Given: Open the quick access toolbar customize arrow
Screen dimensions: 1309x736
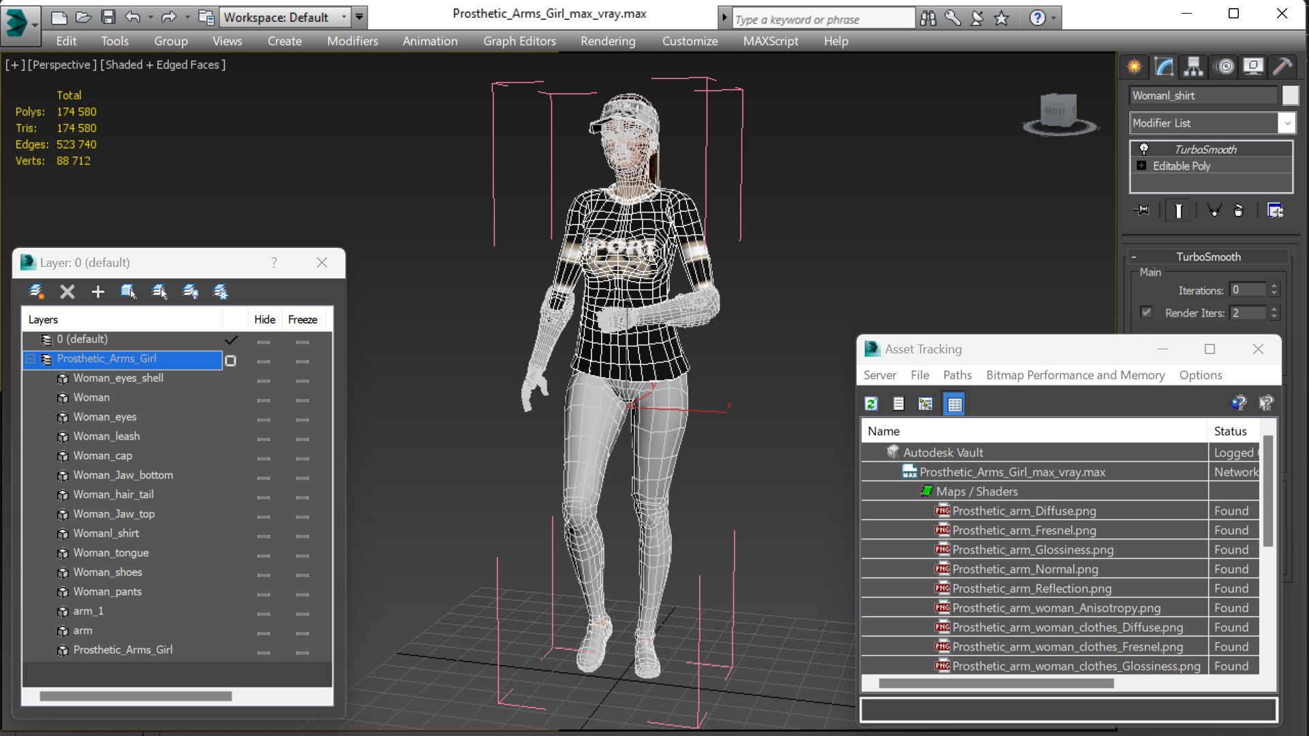Looking at the screenshot, I should (359, 17).
